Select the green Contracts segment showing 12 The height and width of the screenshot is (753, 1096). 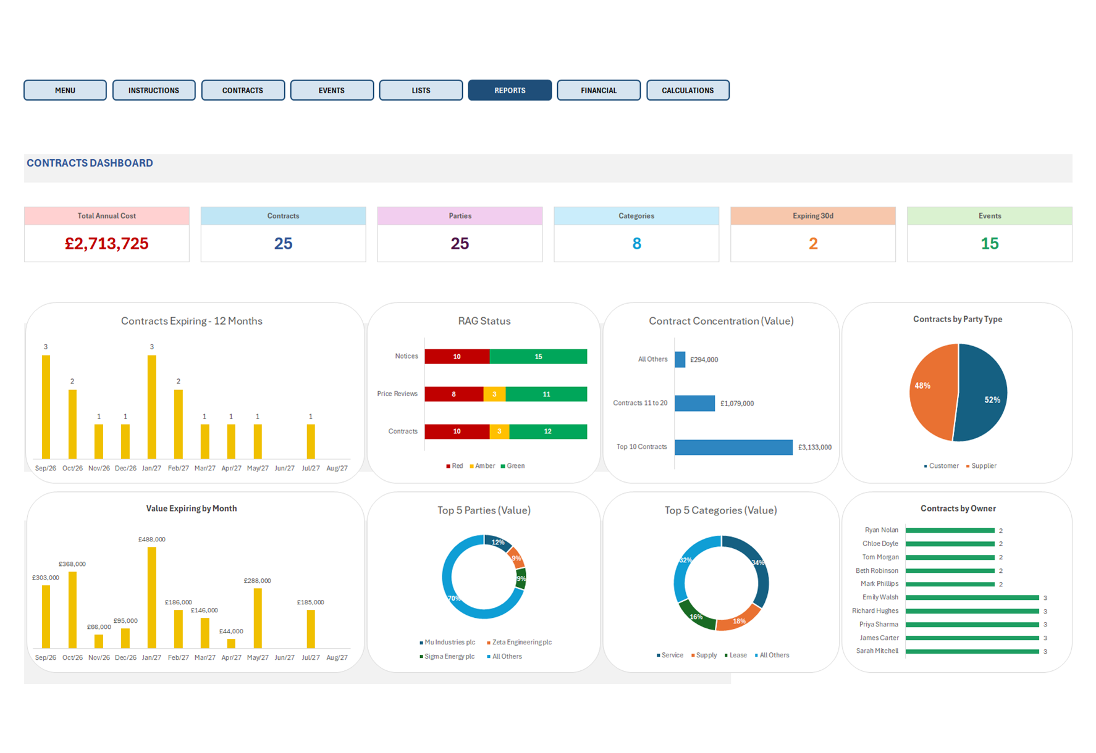pos(548,431)
